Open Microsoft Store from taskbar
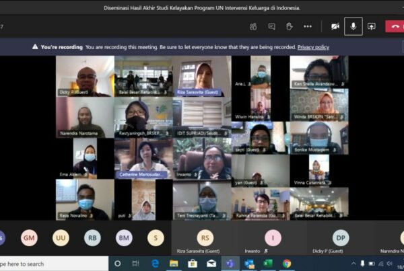The image size is (404, 271). pos(193,264)
